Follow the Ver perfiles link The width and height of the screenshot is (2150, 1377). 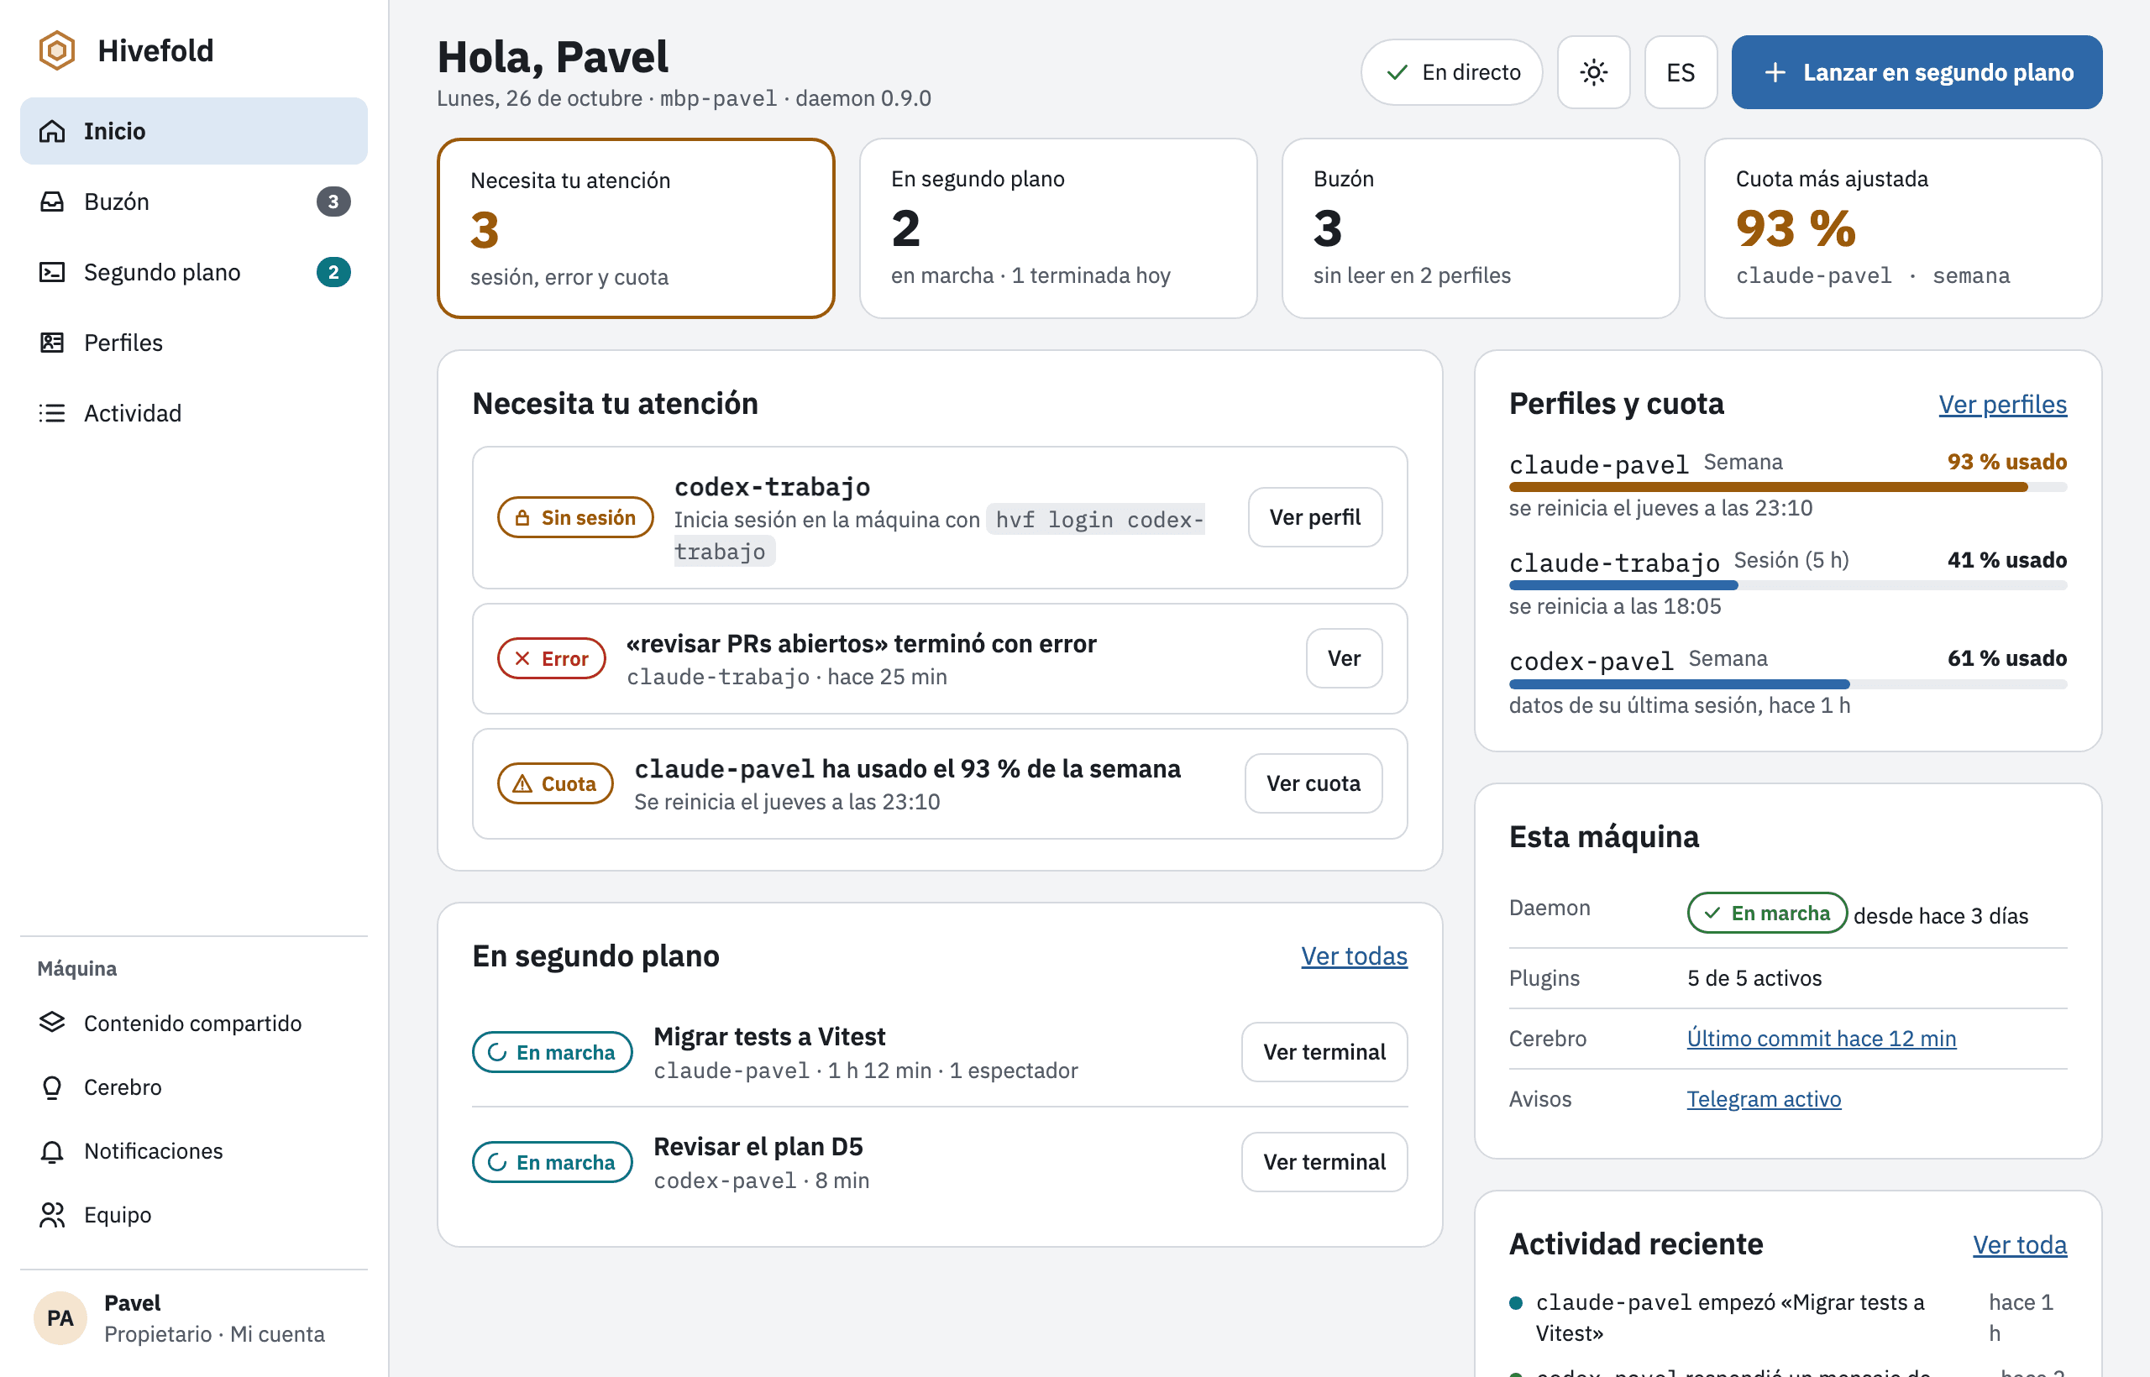tap(2002, 405)
